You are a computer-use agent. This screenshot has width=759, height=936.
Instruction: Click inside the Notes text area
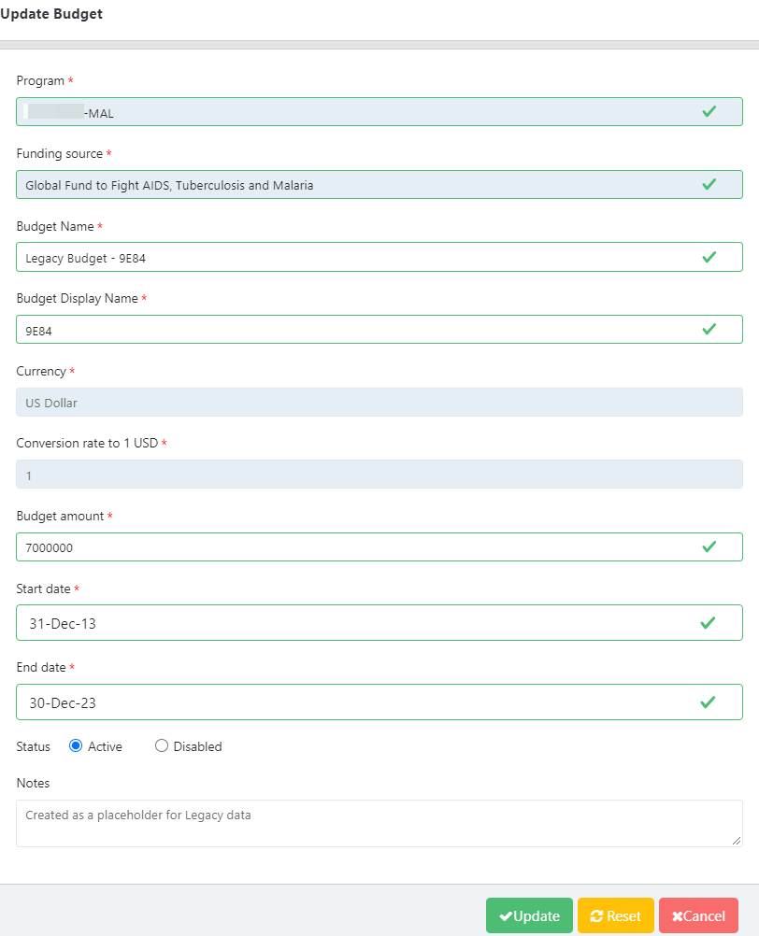pyautogui.click(x=379, y=823)
